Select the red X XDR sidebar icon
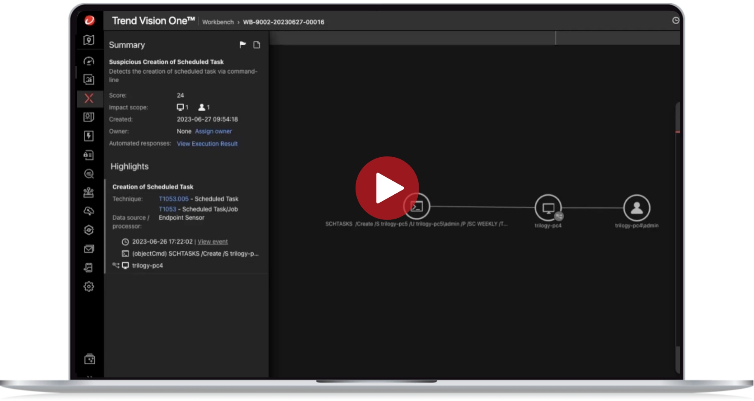Screen dimensions: 754x401 [x=89, y=98]
